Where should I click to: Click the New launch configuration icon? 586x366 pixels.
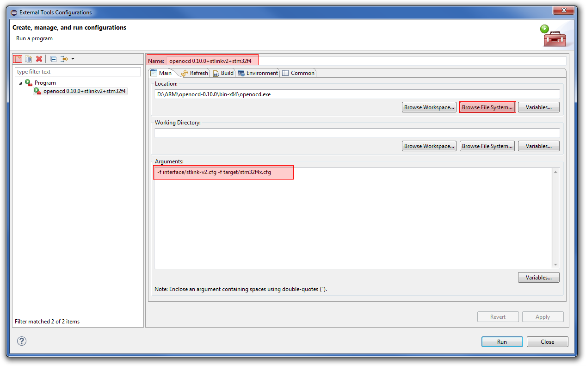(18, 59)
